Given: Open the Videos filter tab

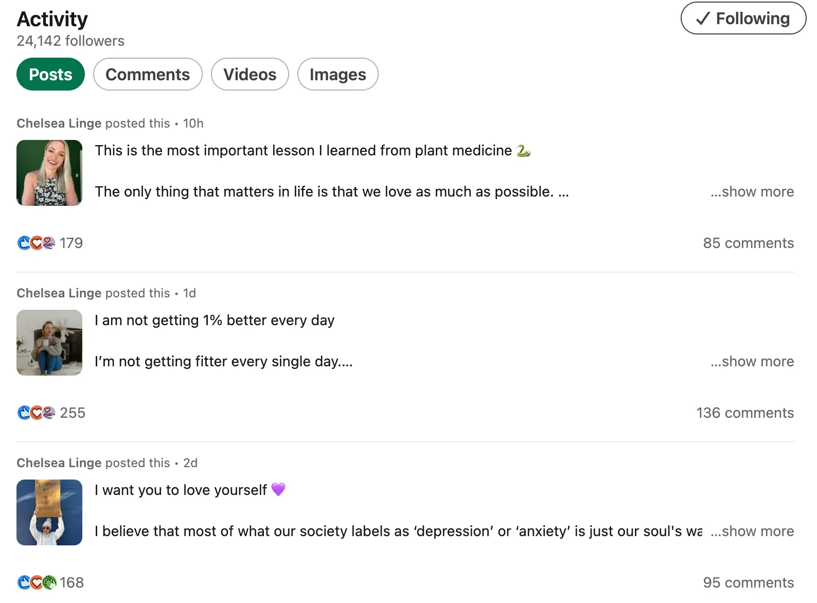Looking at the screenshot, I should click(250, 74).
